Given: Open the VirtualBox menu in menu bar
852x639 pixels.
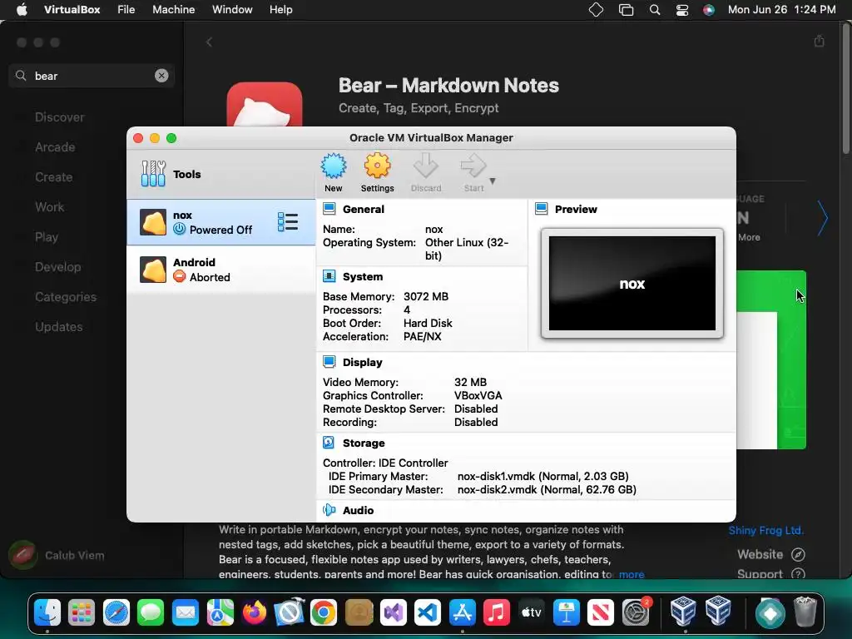Looking at the screenshot, I should 72,10.
